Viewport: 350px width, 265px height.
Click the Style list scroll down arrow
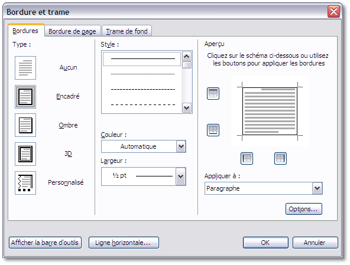point(187,108)
